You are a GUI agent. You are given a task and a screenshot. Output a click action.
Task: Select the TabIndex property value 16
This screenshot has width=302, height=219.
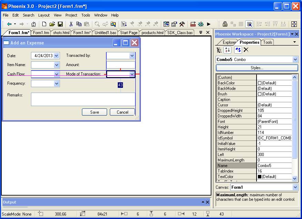point(274,171)
